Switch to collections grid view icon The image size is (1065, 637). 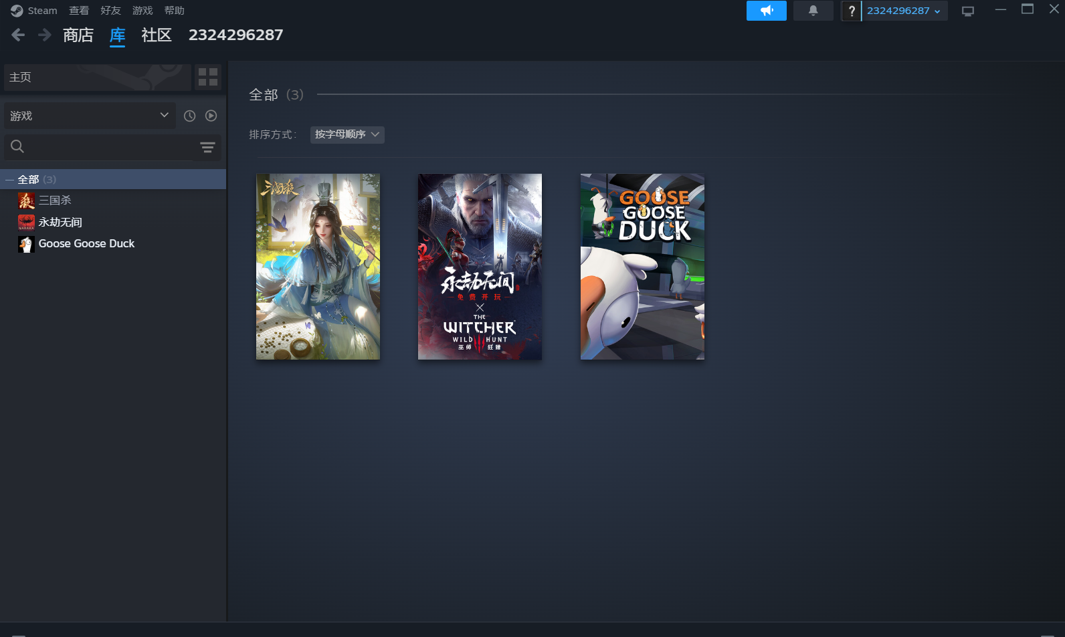[x=208, y=78]
